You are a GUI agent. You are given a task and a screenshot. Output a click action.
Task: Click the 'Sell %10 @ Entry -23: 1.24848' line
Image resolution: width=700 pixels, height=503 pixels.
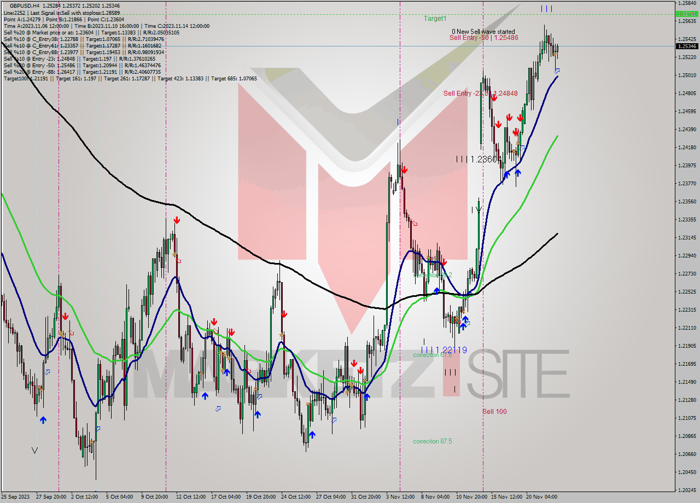[79, 59]
